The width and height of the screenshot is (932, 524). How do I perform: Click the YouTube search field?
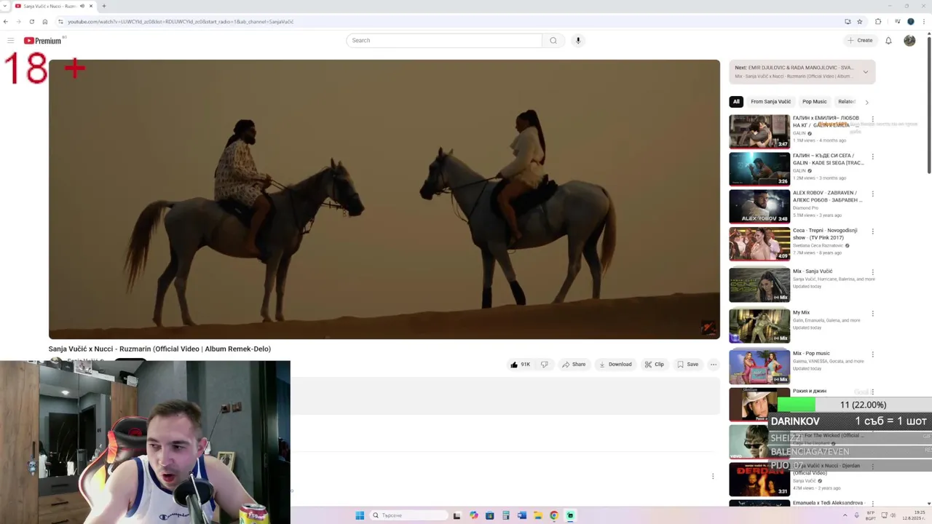point(444,41)
